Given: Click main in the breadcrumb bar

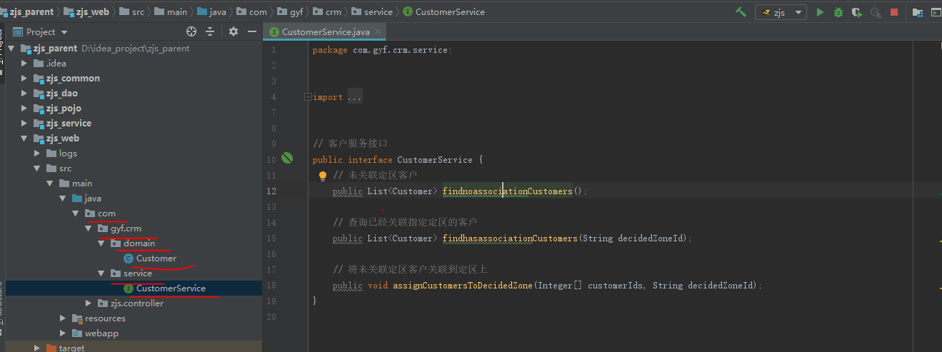Looking at the screenshot, I should [170, 11].
